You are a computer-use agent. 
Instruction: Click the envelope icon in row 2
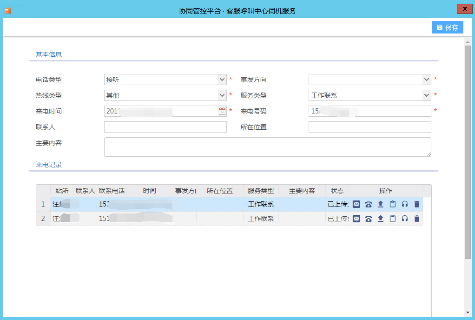click(356, 219)
